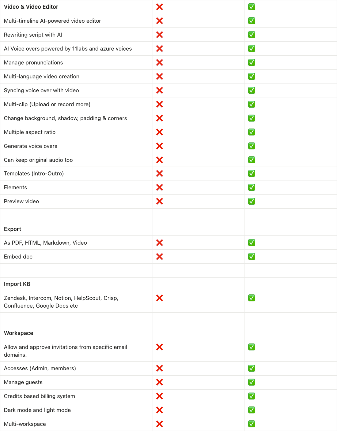This screenshot has height=431, width=337.
Task: Click the green check in Video & Video Editor row
Action: point(251,7)
